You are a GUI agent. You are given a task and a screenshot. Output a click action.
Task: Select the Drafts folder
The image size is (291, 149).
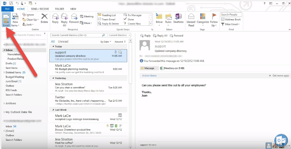tap(11, 63)
